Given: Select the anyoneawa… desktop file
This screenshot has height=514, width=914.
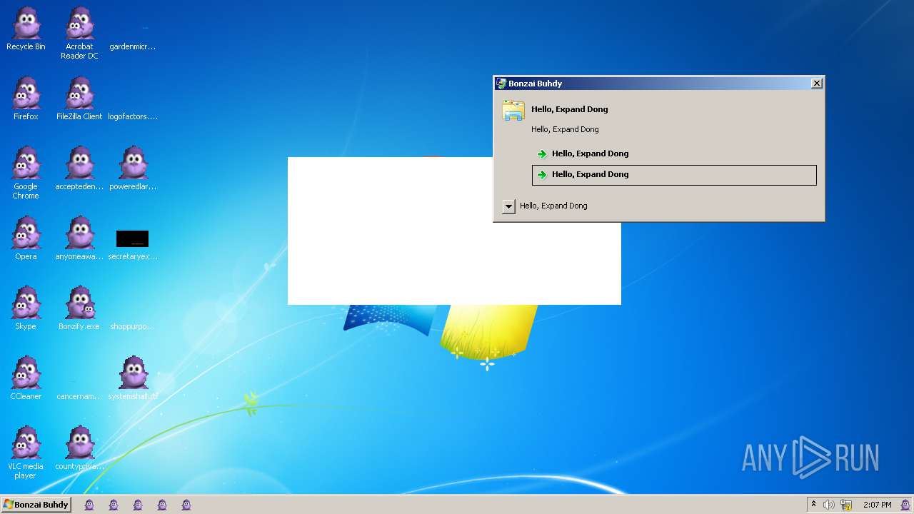Looking at the screenshot, I should coord(79,238).
